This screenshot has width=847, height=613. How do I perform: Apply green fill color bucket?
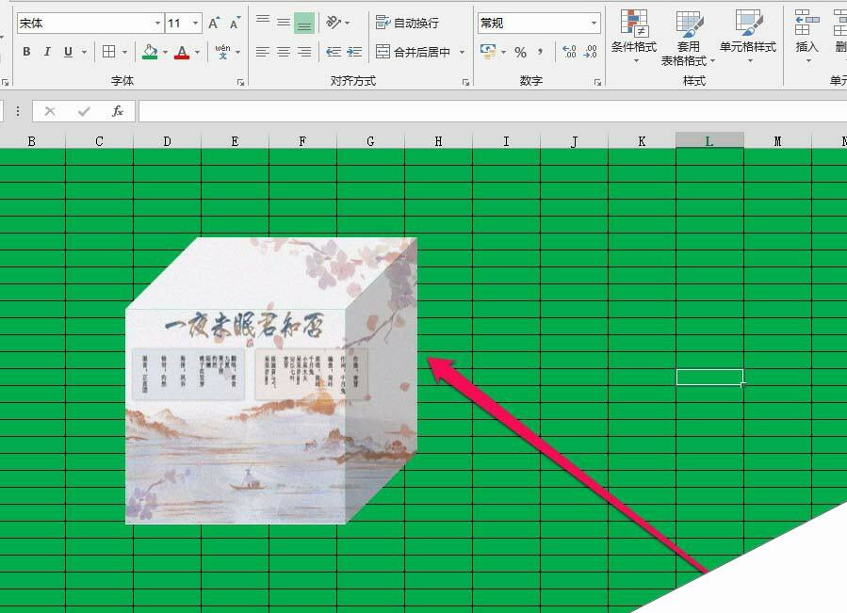click(150, 52)
